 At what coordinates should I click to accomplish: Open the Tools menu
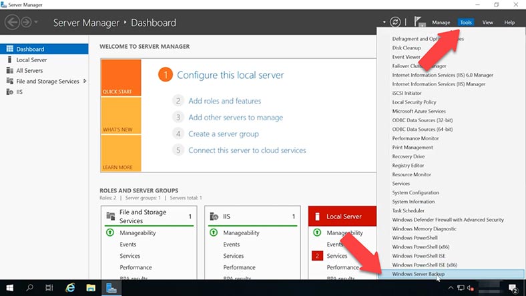[466, 23]
